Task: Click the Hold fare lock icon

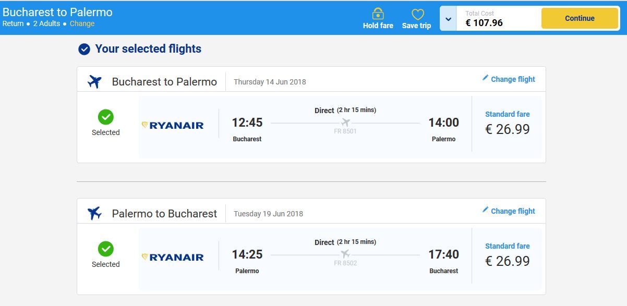Action: click(x=378, y=14)
